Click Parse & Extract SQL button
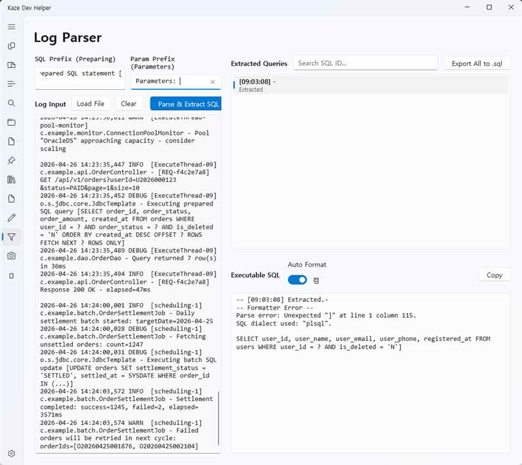This screenshot has width=522, height=465. coord(186,104)
